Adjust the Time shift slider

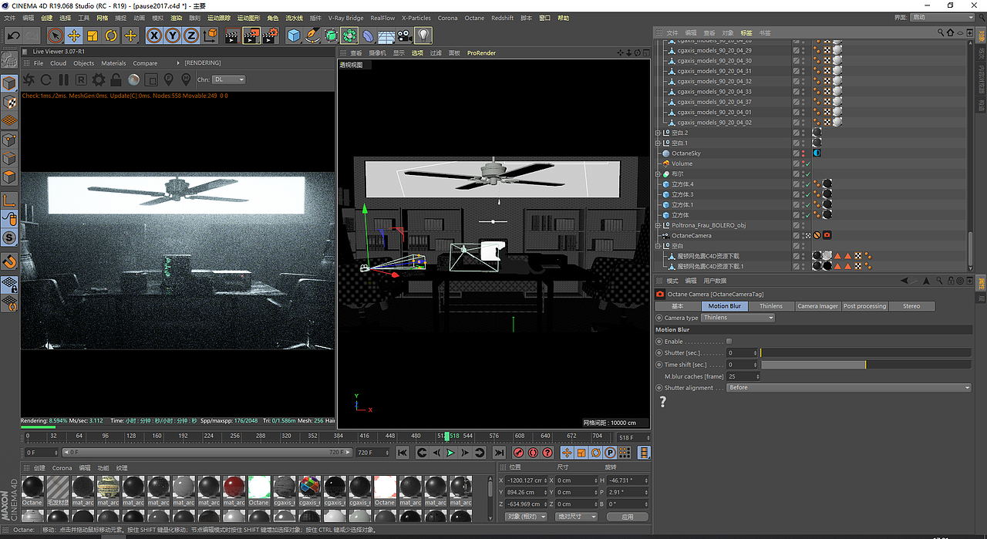pos(866,365)
